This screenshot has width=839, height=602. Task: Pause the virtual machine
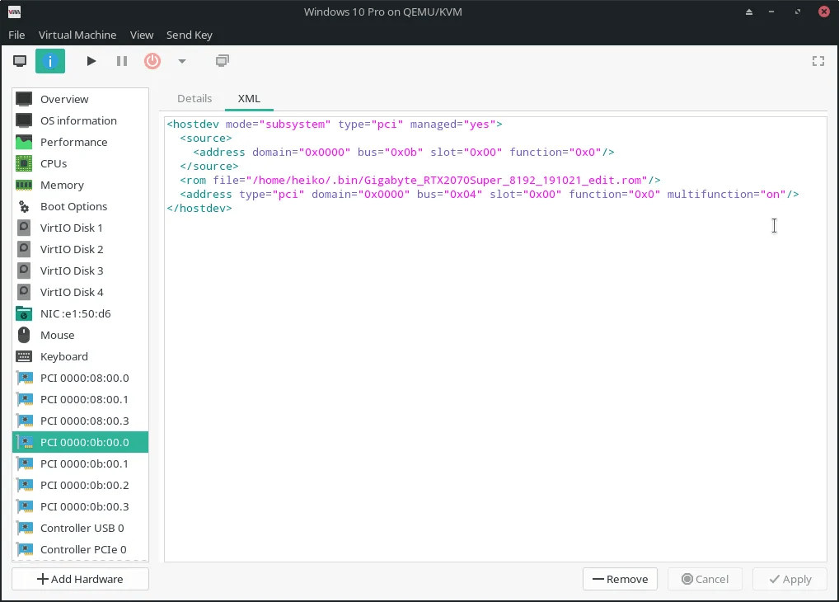pos(122,61)
